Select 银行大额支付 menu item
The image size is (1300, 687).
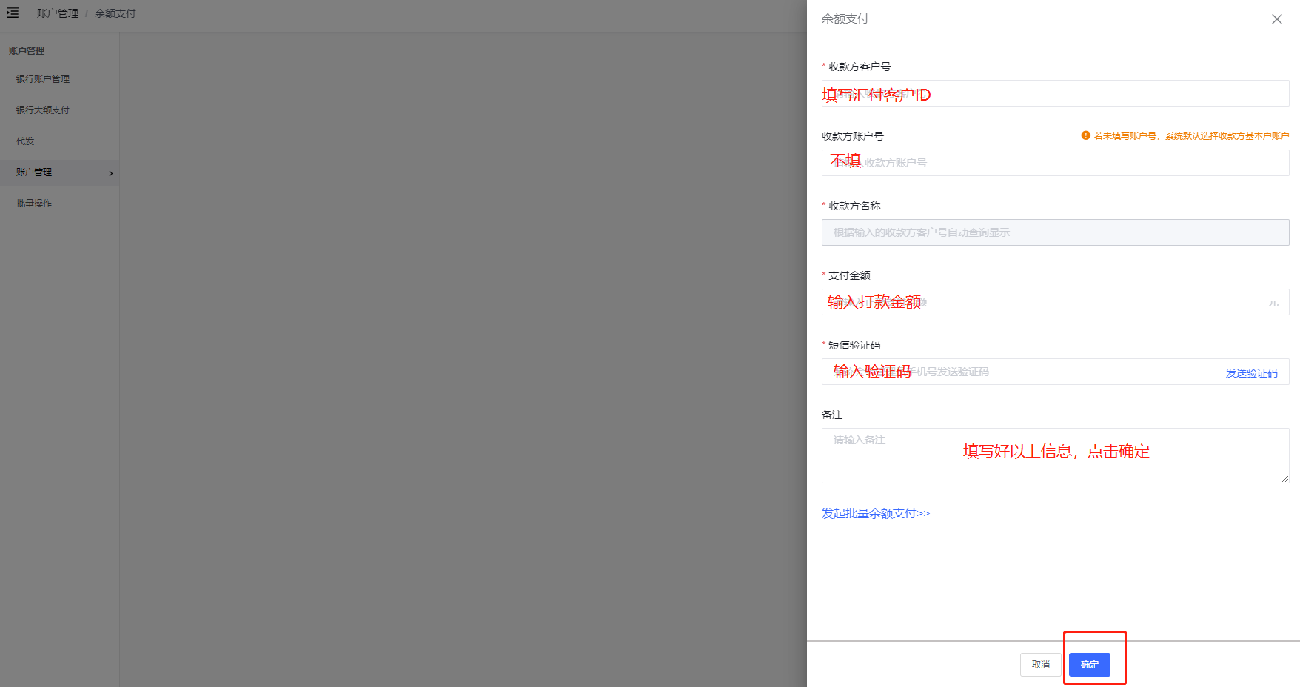43,110
